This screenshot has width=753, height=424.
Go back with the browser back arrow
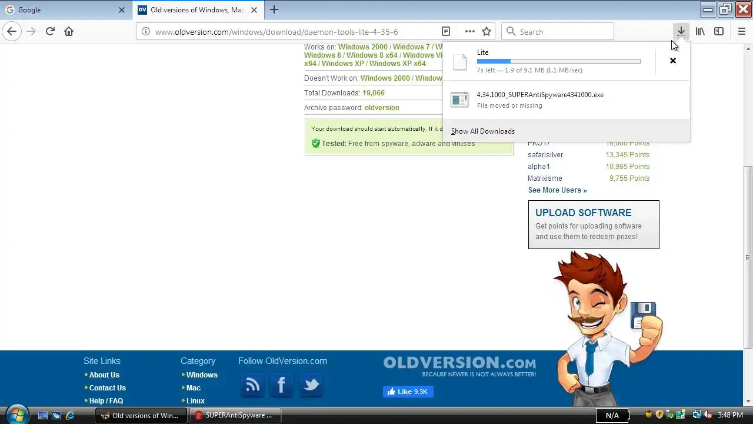point(12,31)
